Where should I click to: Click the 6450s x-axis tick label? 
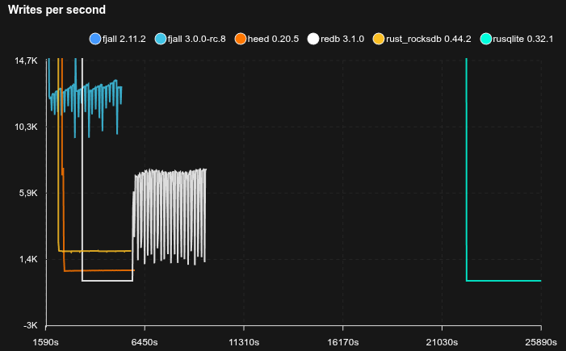(x=145, y=342)
